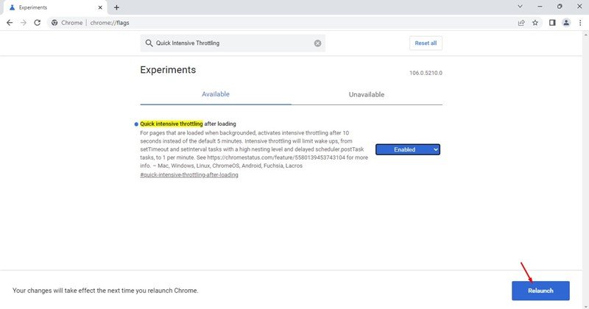Close the Experiments browser tab
The width and height of the screenshot is (589, 309).
100,7
